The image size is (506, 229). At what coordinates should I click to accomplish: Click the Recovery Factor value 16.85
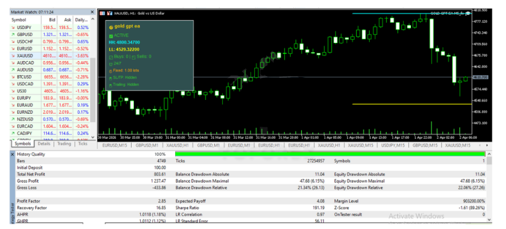pyautogui.click(x=161, y=208)
